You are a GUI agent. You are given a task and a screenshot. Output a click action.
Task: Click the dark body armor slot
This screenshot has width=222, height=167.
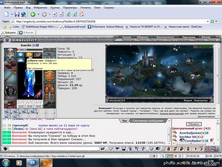pyautogui.click(x=10, y=91)
